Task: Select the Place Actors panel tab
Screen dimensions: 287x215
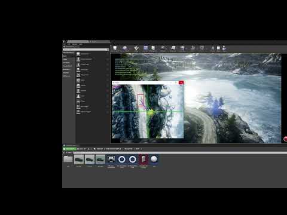Action: [x=71, y=47]
